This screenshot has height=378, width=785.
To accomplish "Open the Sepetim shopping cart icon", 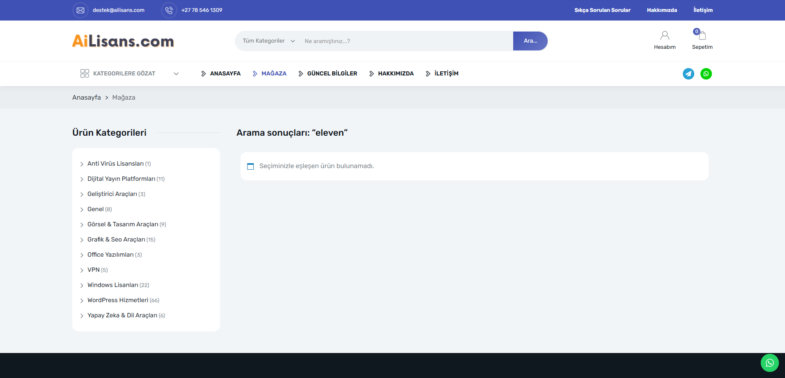I will pos(702,36).
